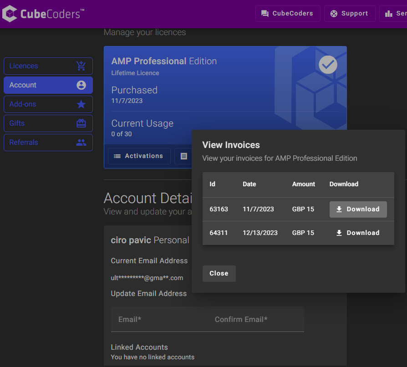Download invoice 64311
This screenshot has height=367, width=407.
(x=358, y=233)
